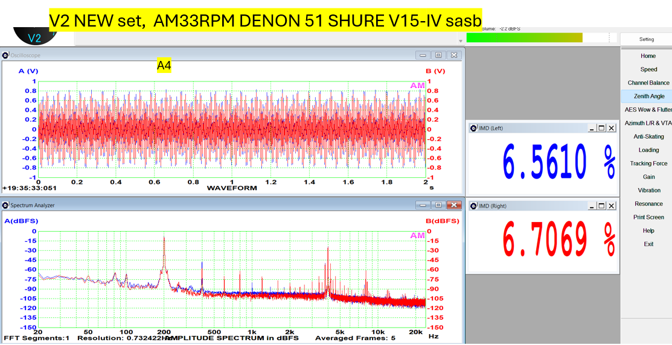Open Help in the sidebar
Image resolution: width=672 pixels, height=345 pixels.
[648, 231]
